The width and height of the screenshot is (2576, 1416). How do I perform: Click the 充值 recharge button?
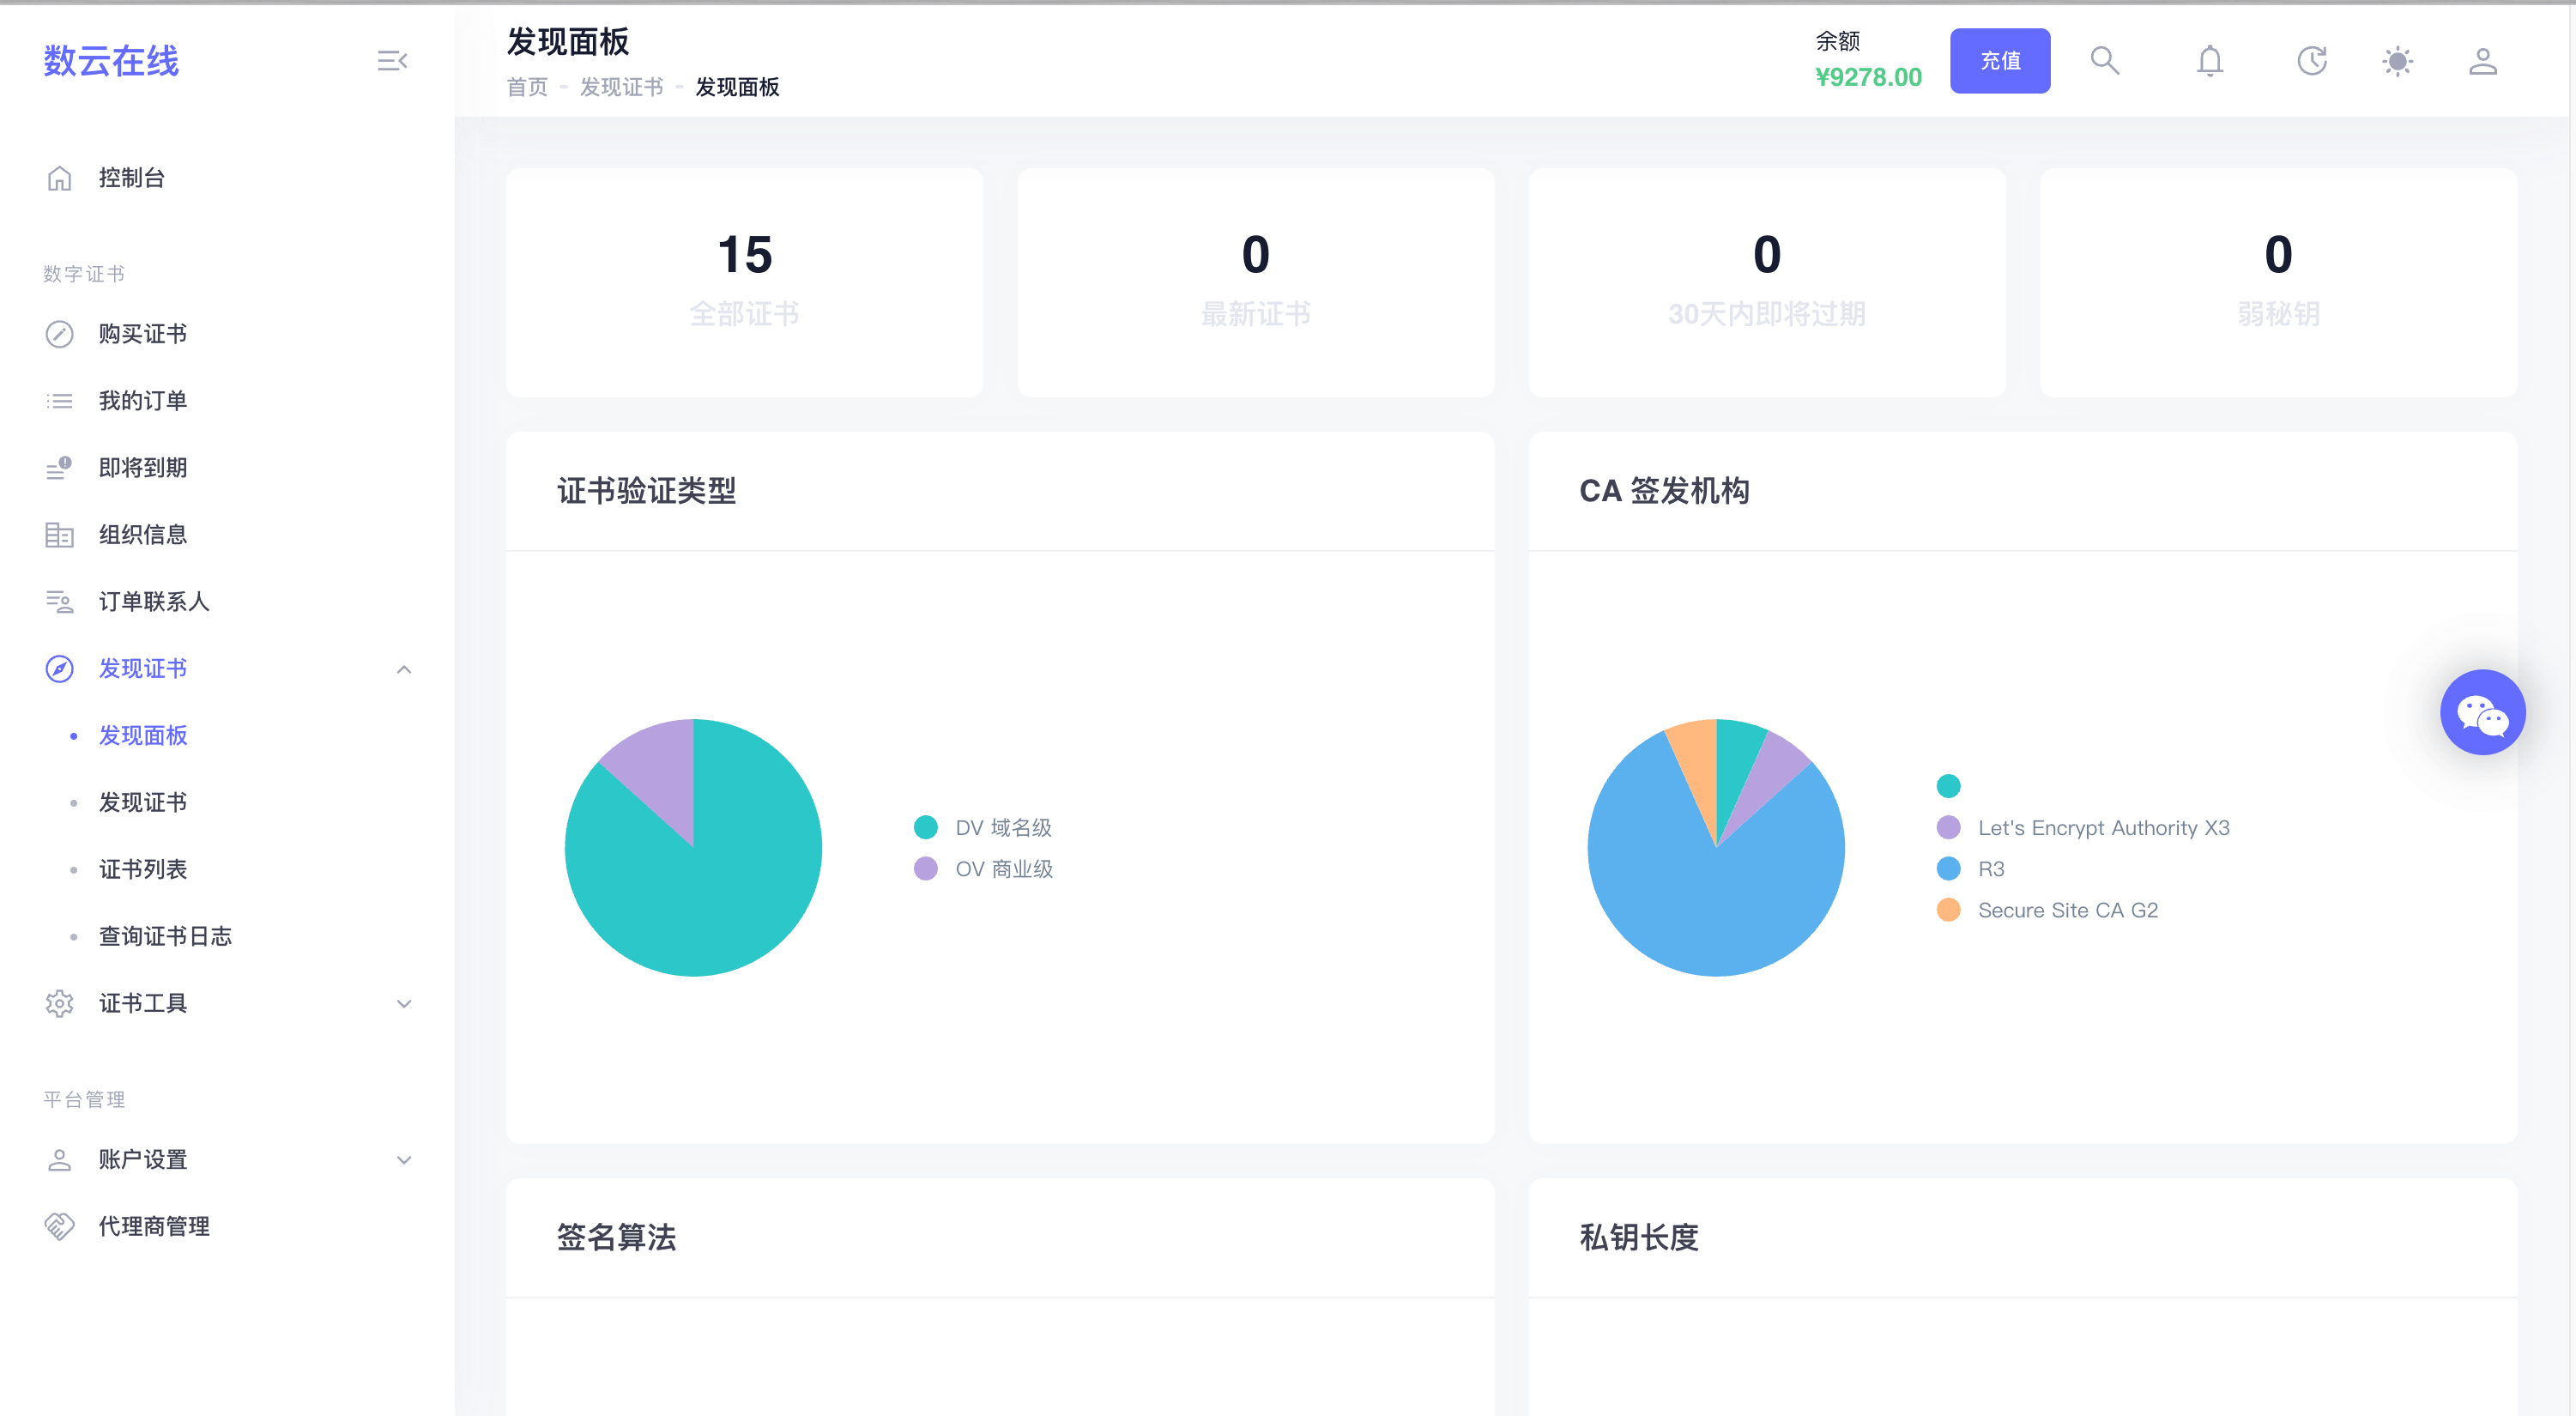pyautogui.click(x=1999, y=61)
